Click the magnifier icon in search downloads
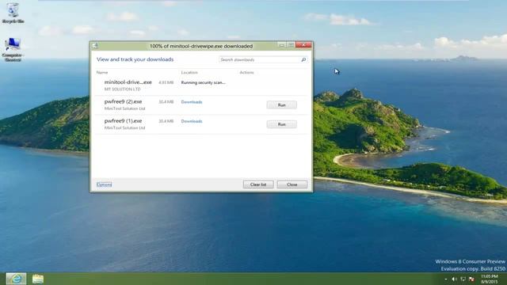507x285 pixels. 303,59
